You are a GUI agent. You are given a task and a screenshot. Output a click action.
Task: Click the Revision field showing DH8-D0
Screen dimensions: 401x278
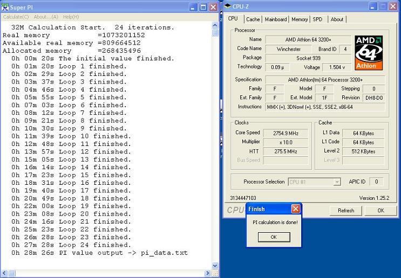[374, 98]
